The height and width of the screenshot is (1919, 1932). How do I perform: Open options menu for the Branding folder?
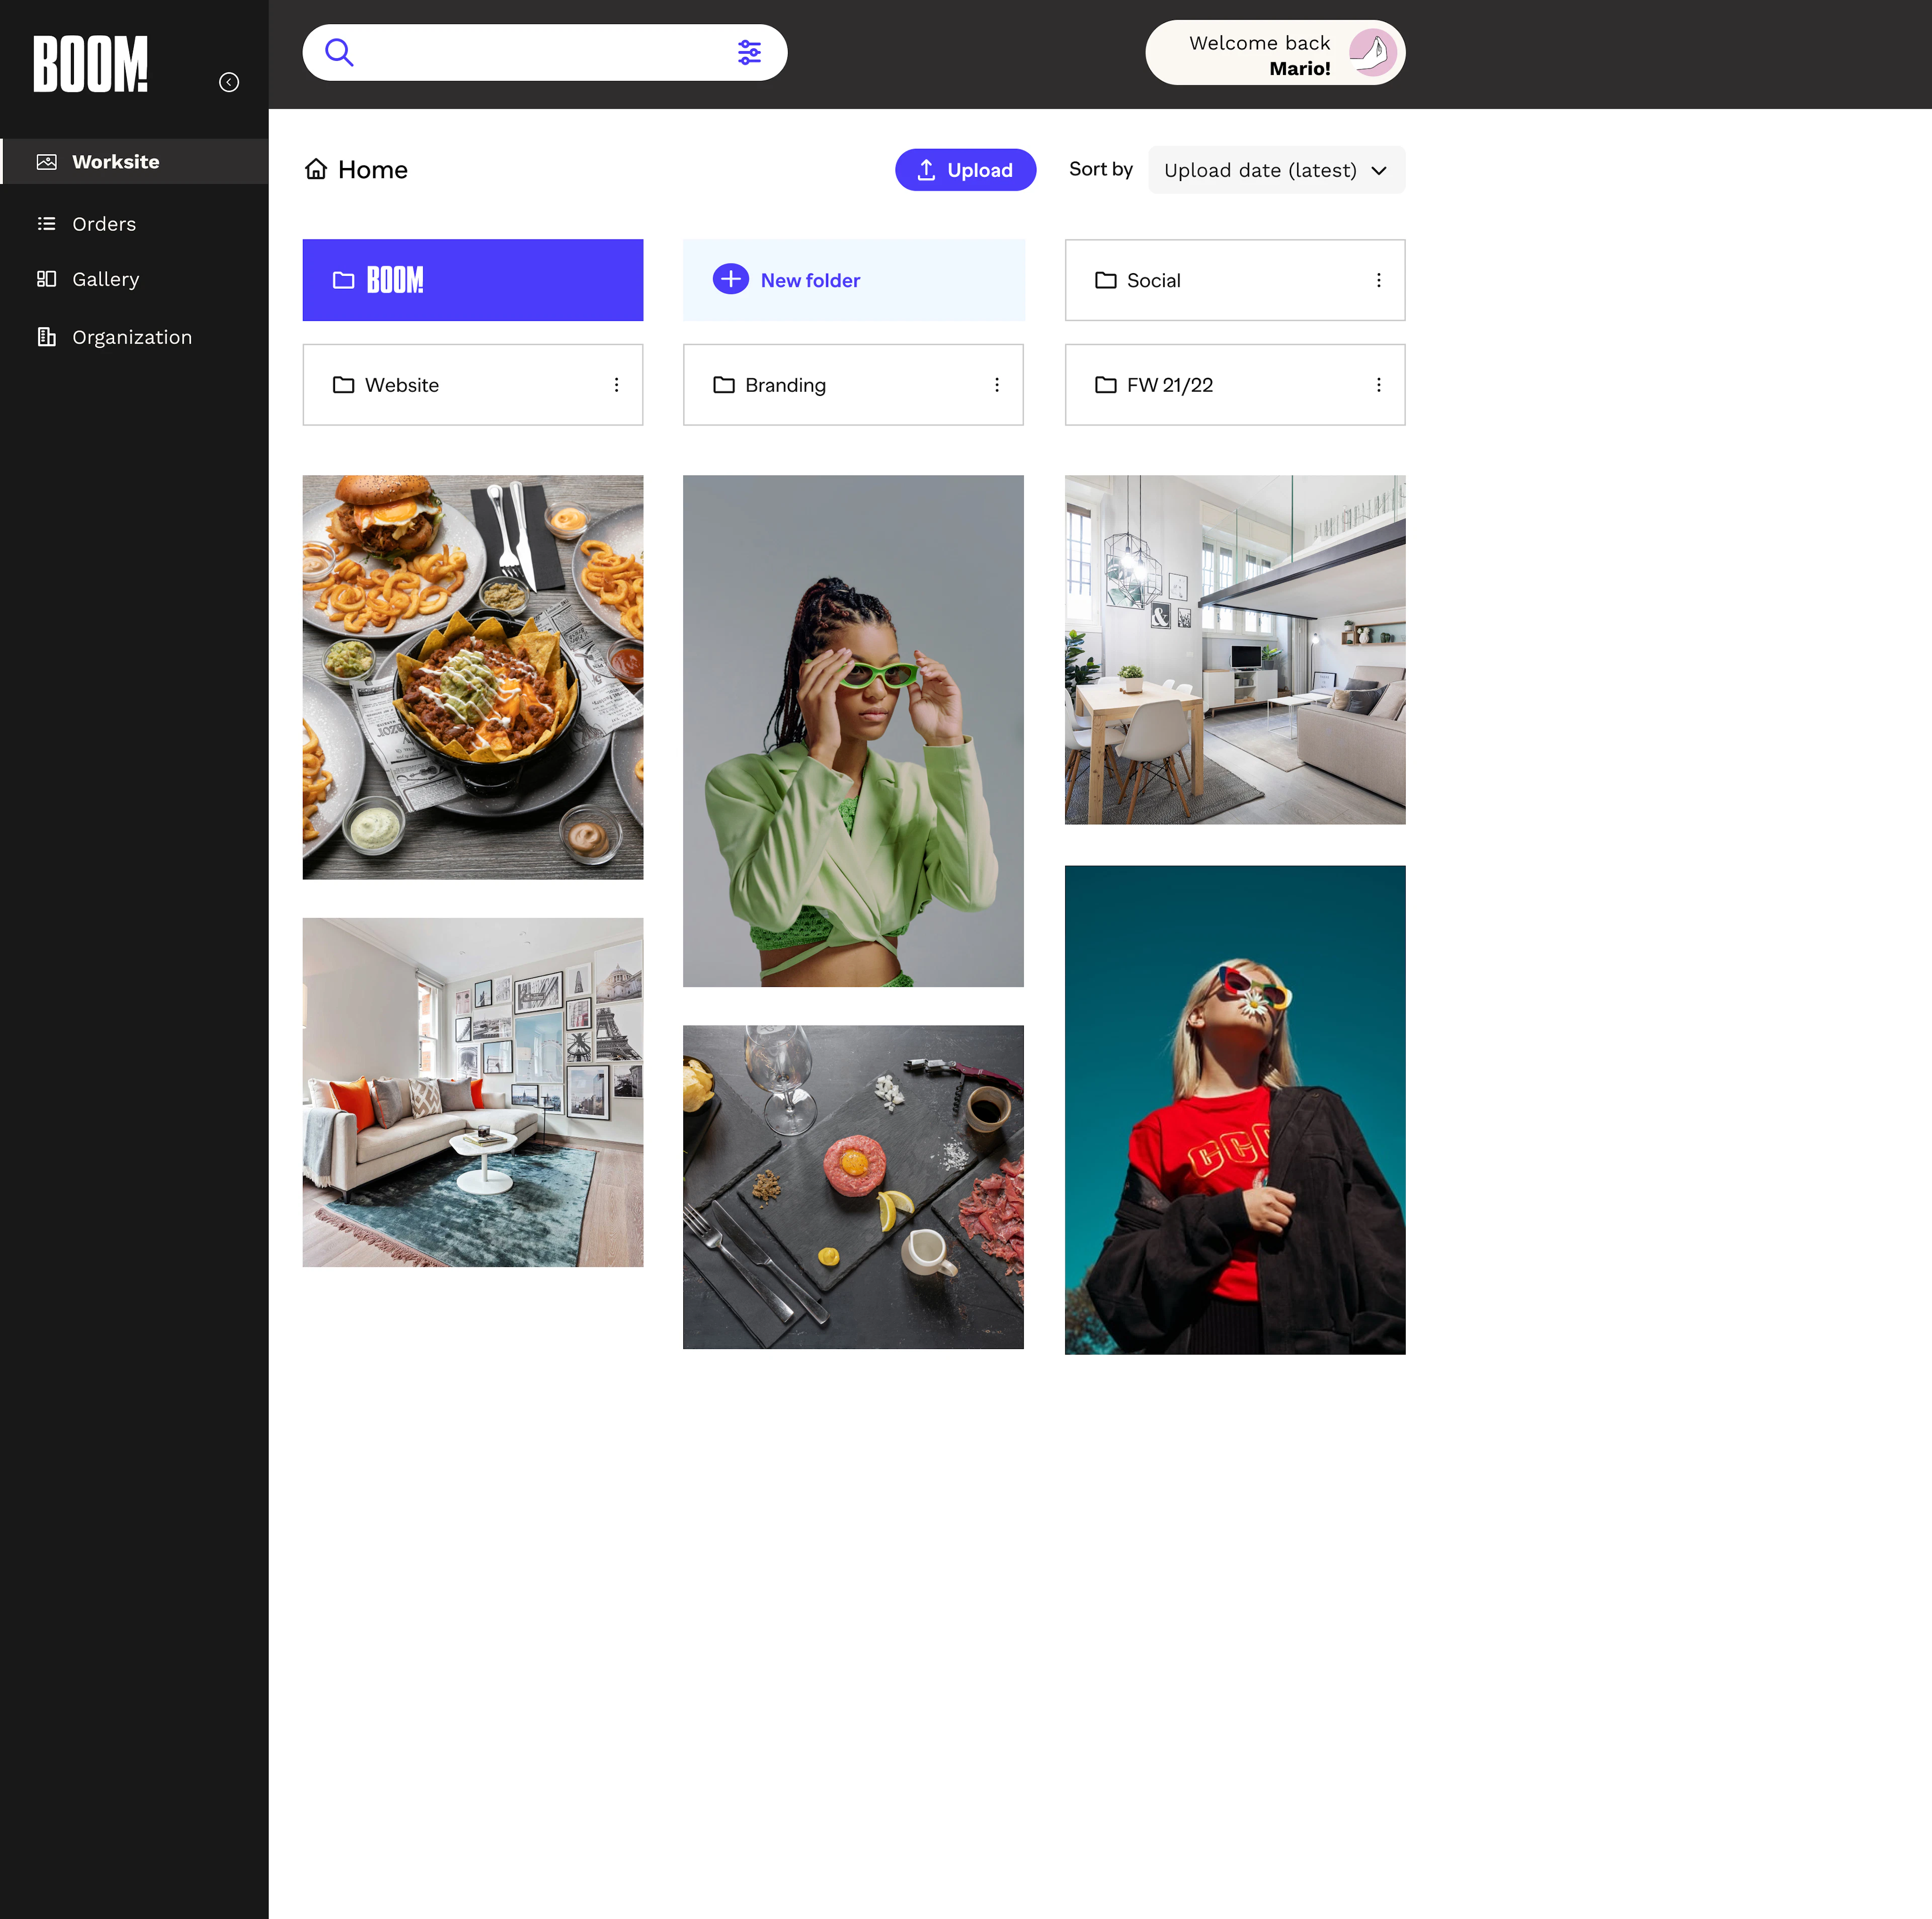[x=997, y=384]
